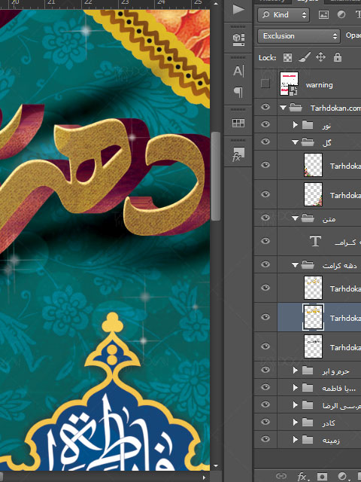Select thumbnail with flowers in bottom-right corner
This screenshot has width=361, height=482.
pyautogui.click(x=313, y=194)
